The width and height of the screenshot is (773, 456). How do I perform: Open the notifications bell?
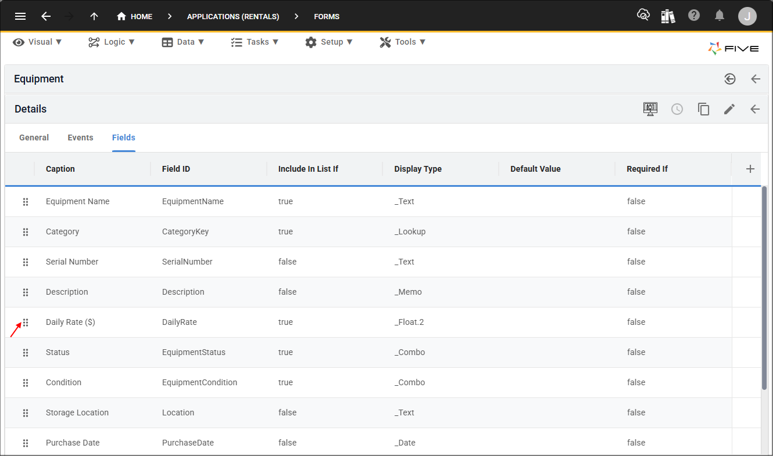click(x=720, y=16)
